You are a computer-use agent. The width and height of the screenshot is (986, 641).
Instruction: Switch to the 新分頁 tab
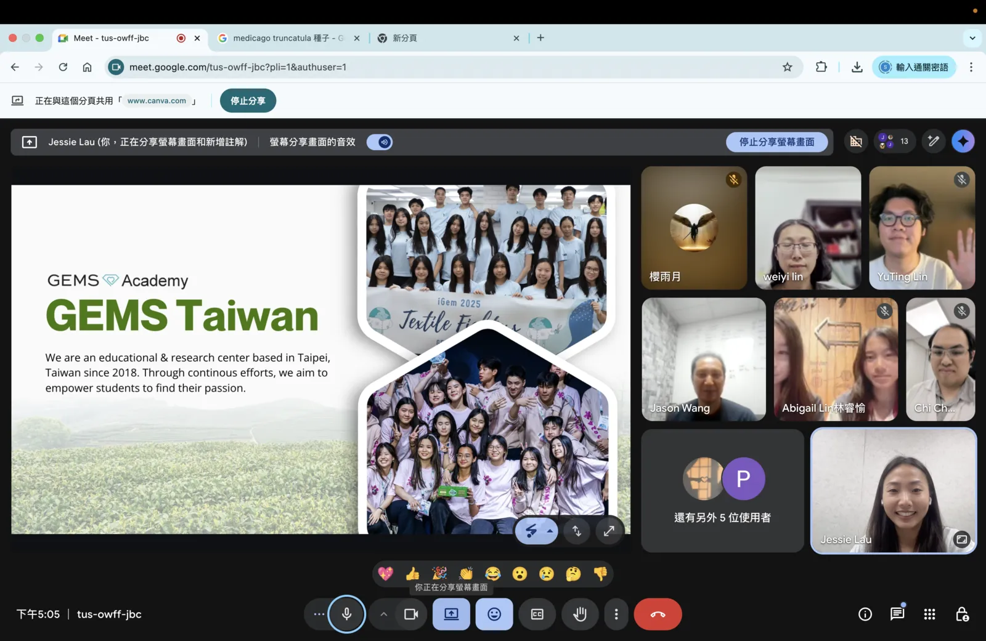(449, 38)
